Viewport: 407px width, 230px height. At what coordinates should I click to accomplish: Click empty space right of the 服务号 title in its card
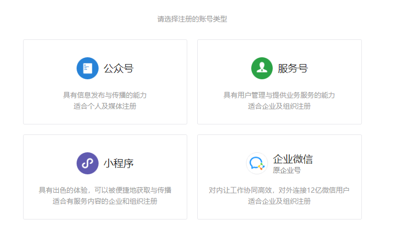(336, 68)
